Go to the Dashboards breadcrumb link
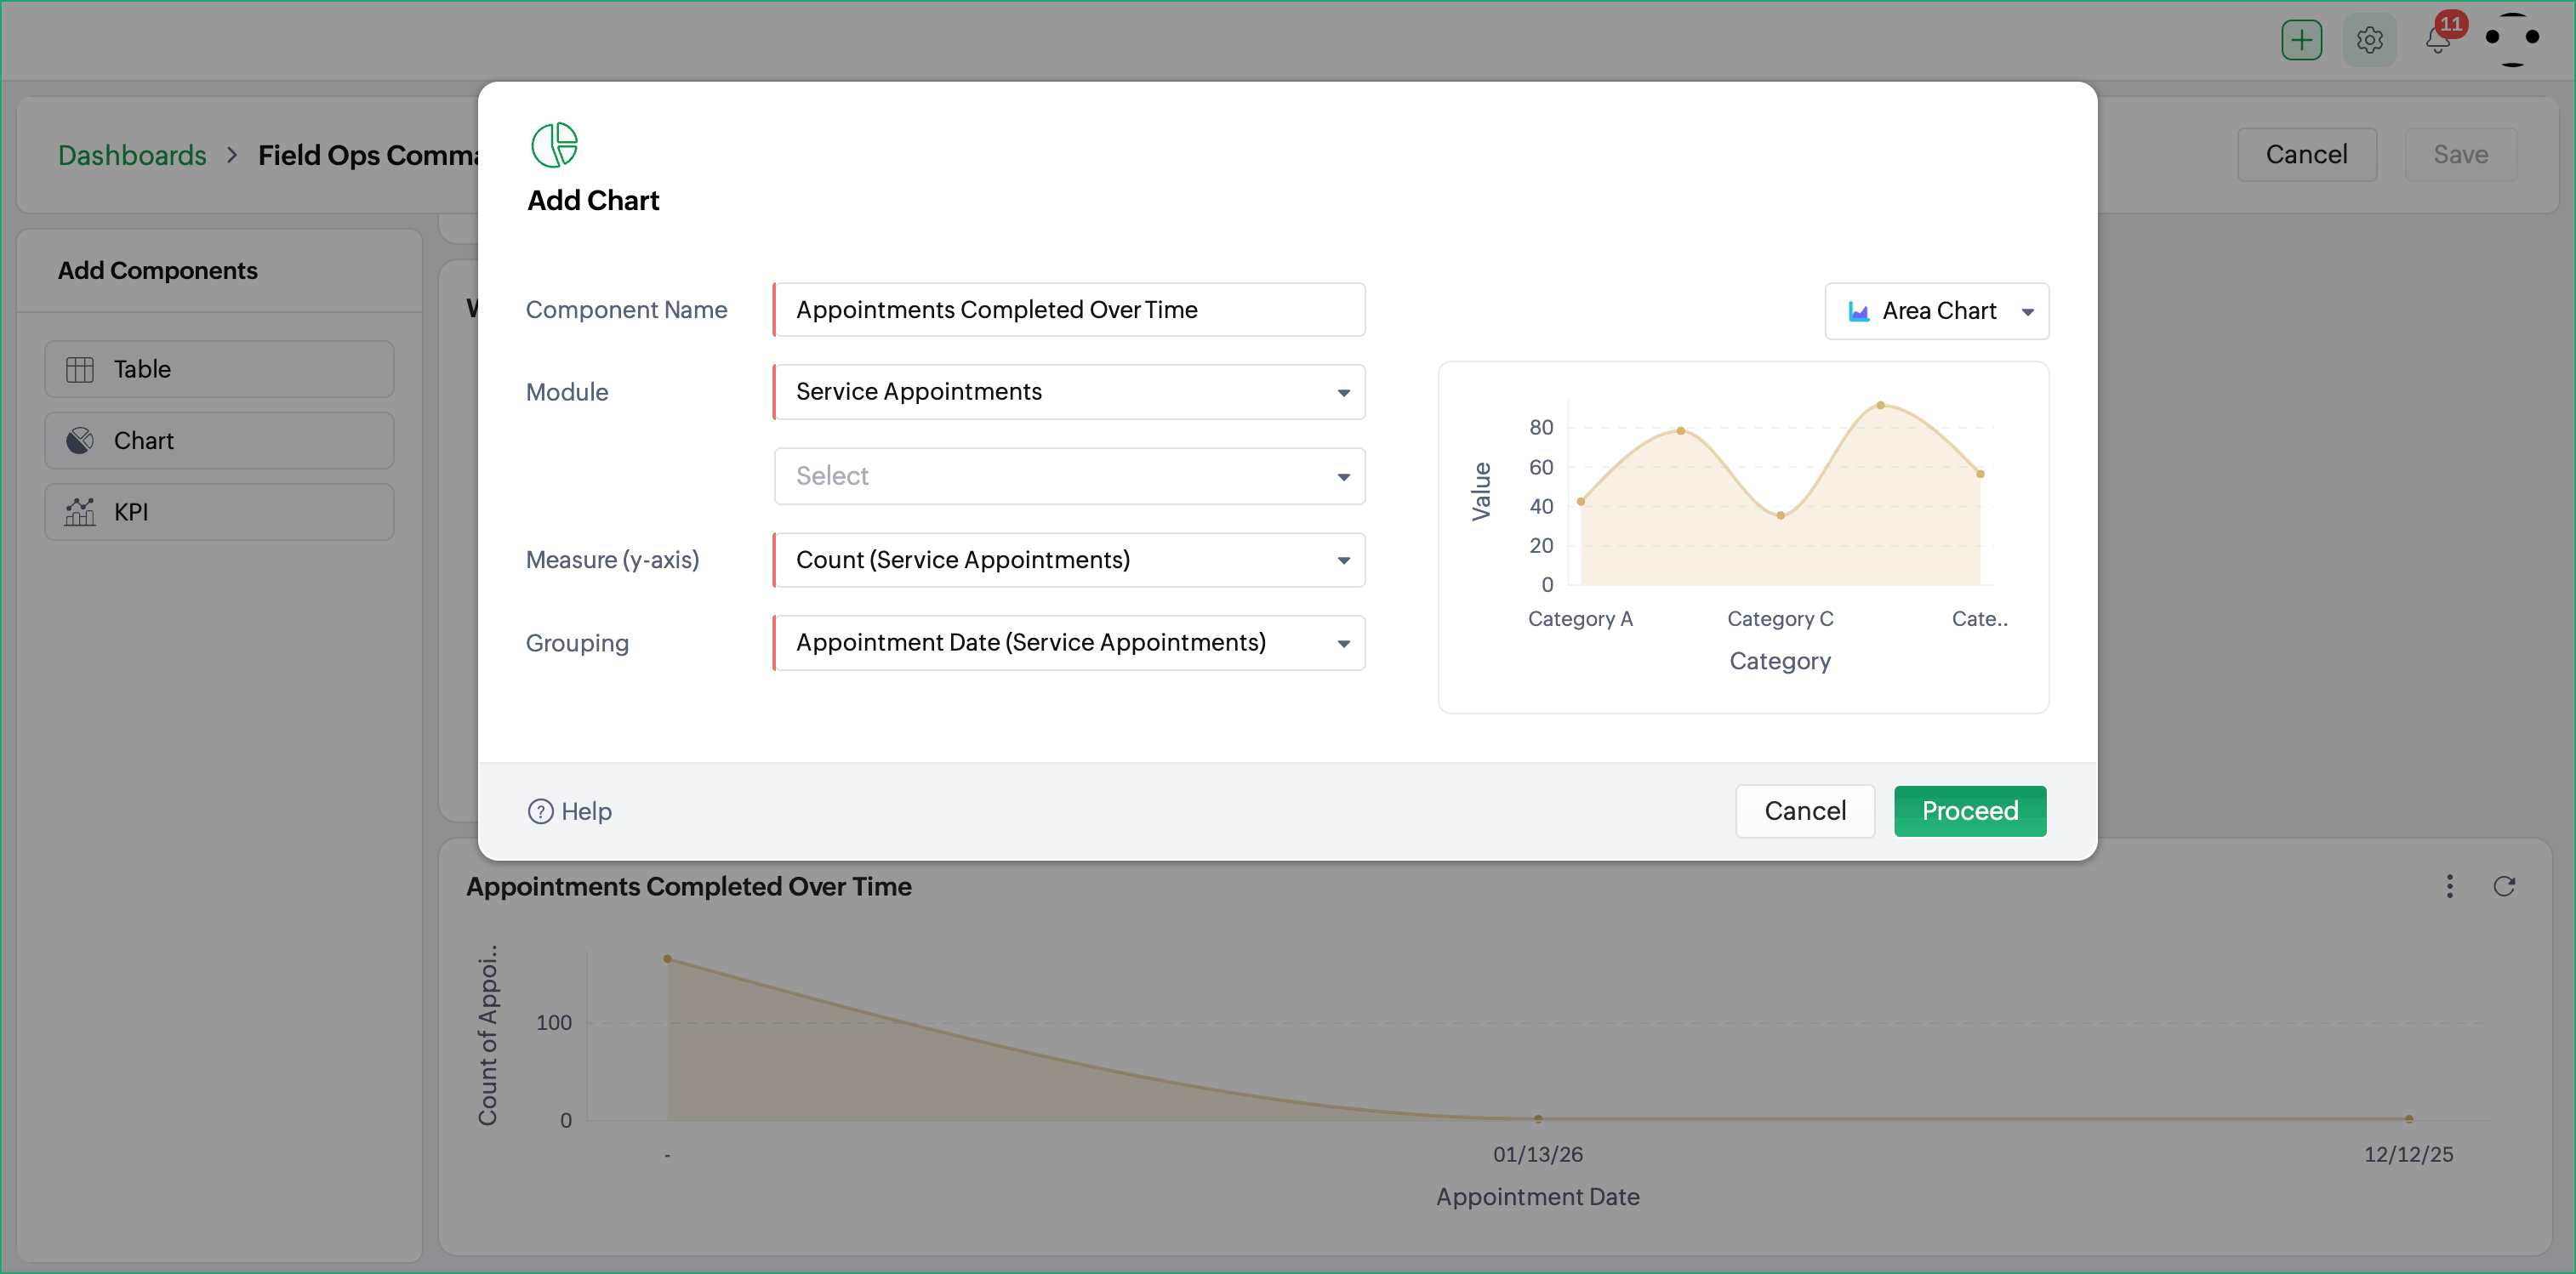 [132, 155]
